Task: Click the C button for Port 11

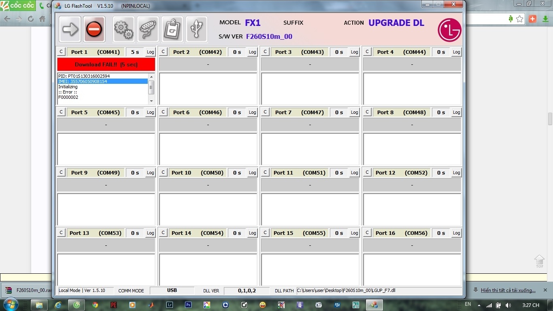Action: [265, 173]
